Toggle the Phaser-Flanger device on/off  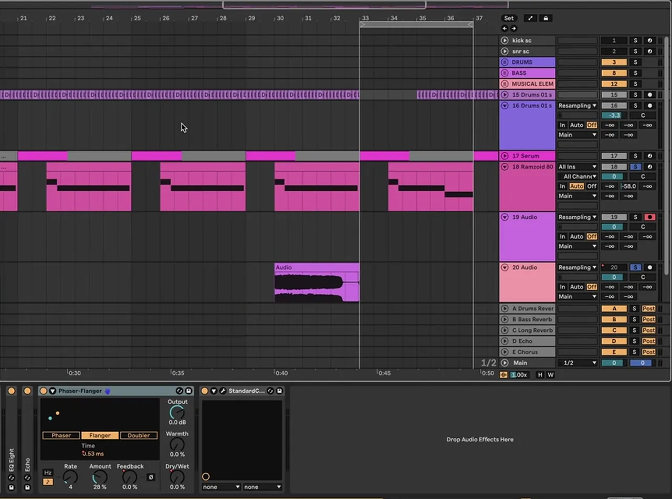coord(44,391)
